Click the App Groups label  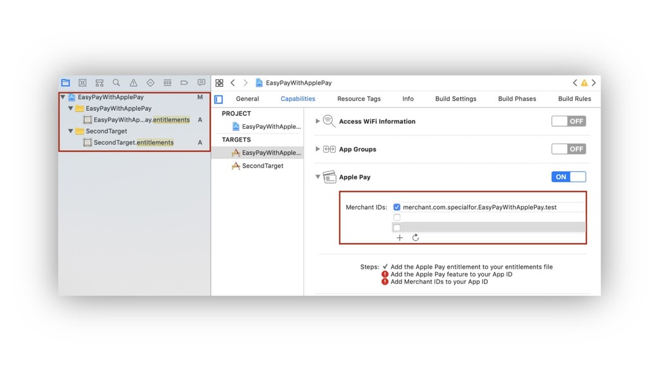358,149
